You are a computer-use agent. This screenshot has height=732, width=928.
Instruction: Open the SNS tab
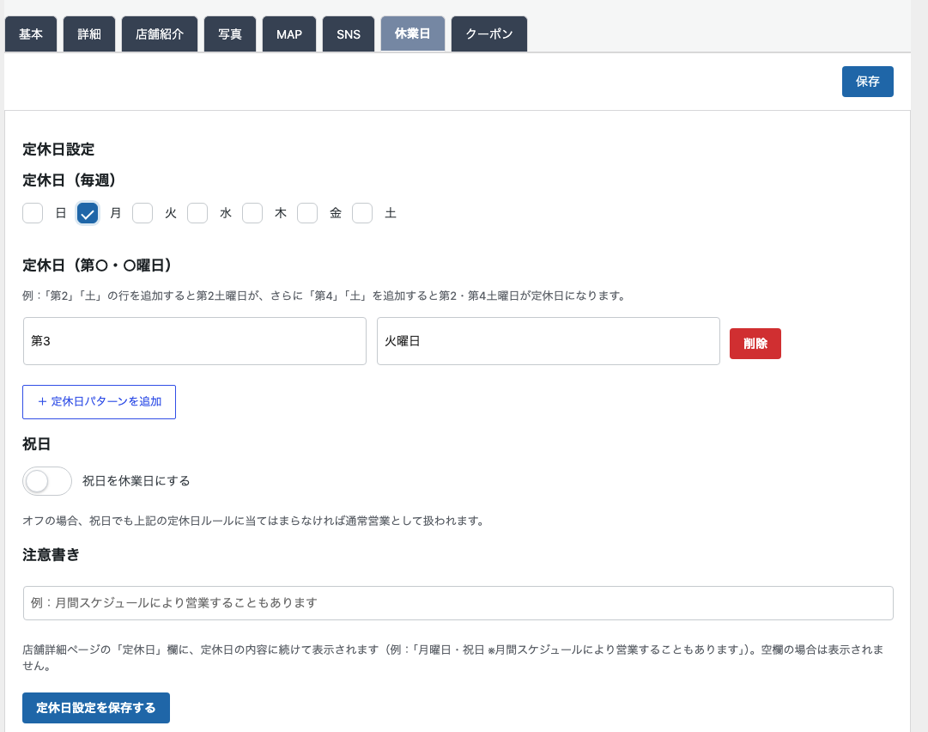click(349, 34)
